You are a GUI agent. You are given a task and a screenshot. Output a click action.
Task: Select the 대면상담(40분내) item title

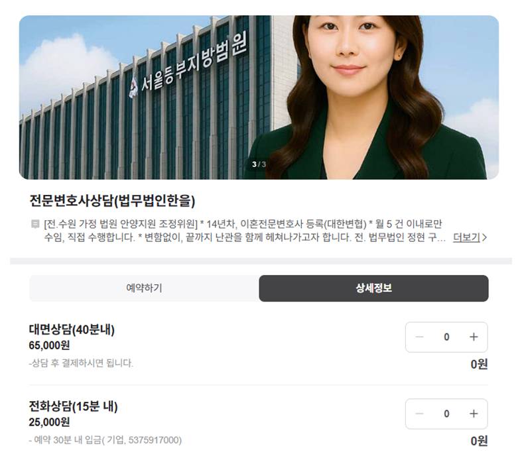pyautogui.click(x=72, y=329)
